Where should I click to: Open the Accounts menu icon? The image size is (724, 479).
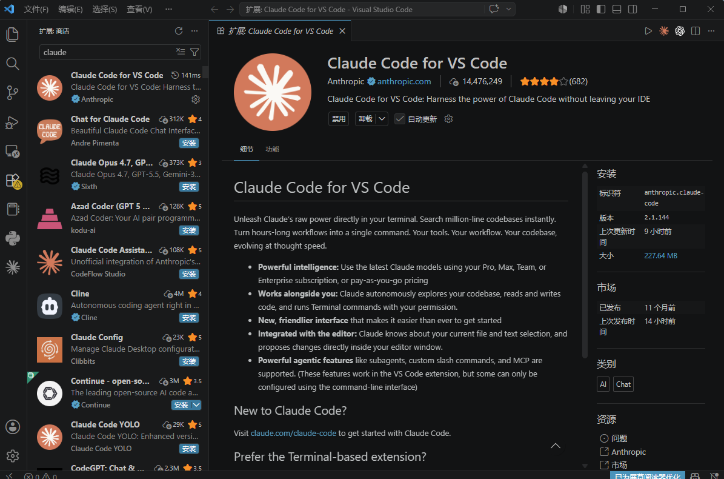(13, 427)
